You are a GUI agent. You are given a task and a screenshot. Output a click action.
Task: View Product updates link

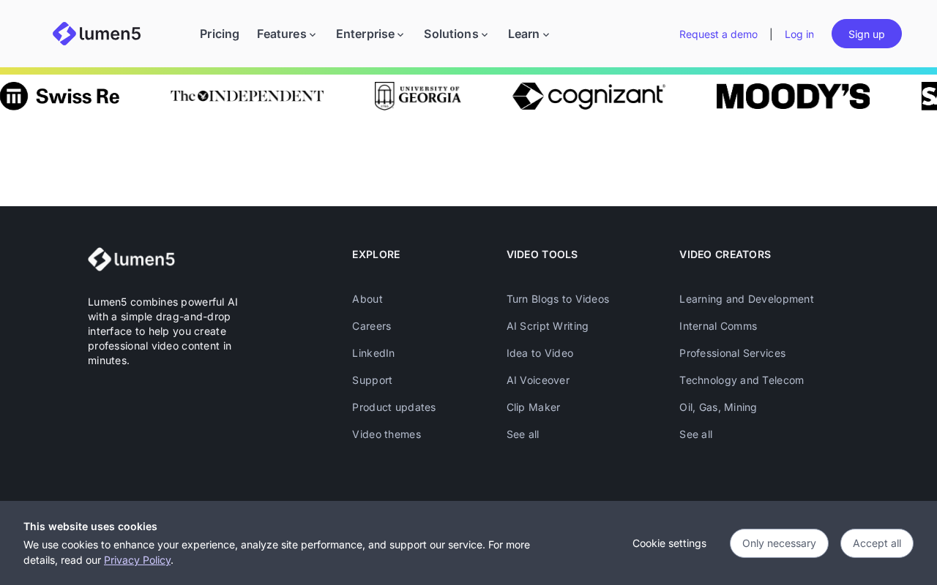click(x=394, y=407)
